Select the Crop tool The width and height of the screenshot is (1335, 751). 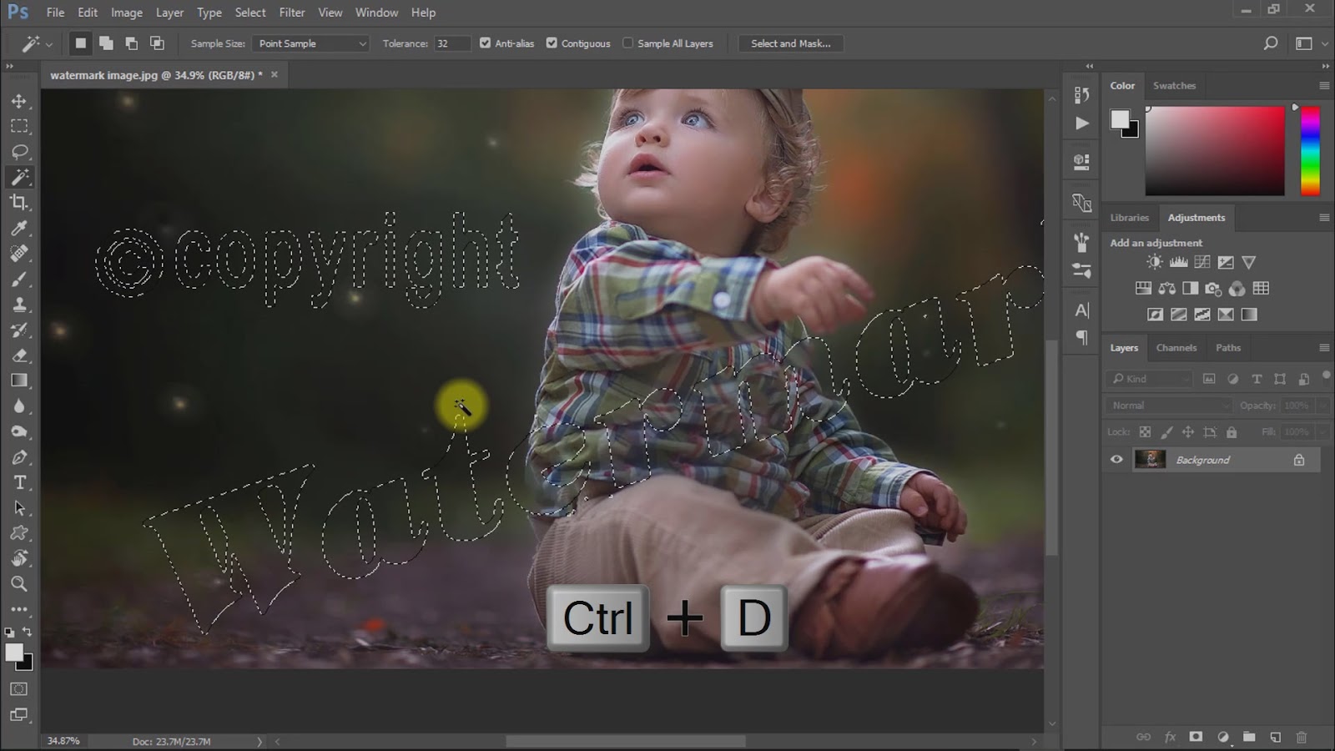[18, 203]
